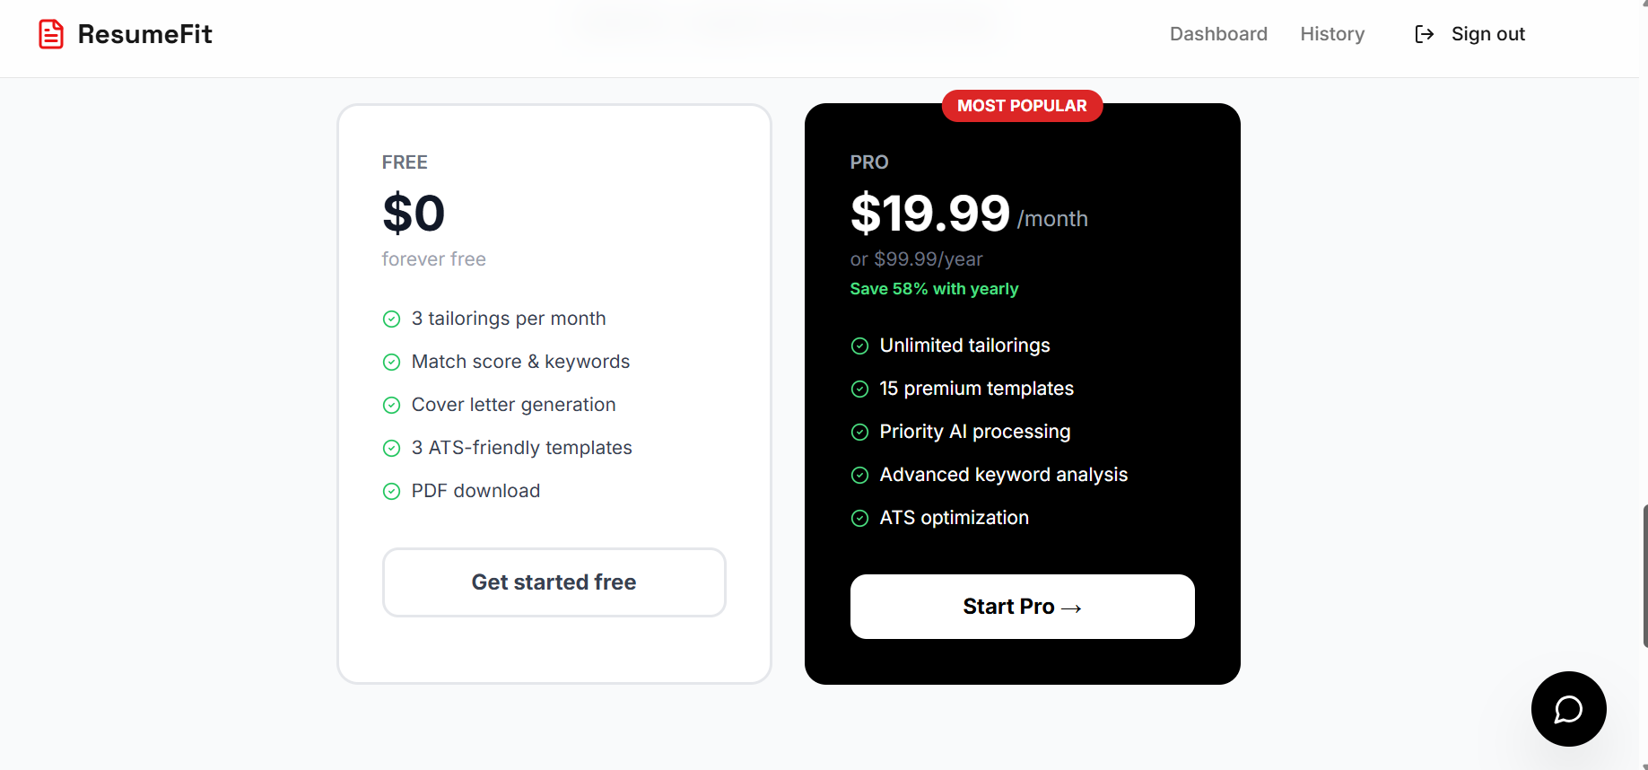Click the sign out arrow icon
The width and height of the screenshot is (1648, 770).
coord(1424,34)
